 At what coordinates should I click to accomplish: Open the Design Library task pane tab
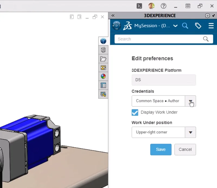103,50
